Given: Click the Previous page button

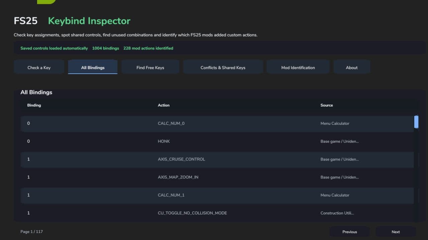Looking at the screenshot, I should (349, 232).
